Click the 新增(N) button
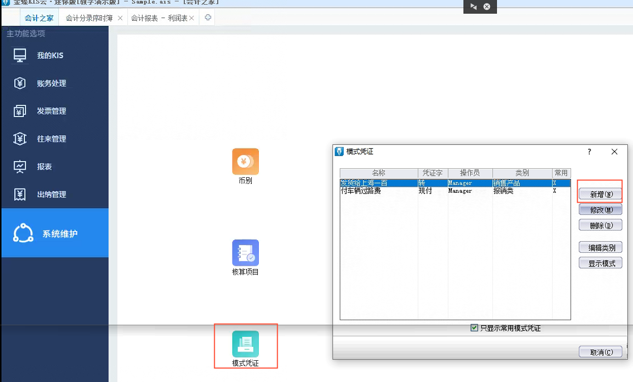The height and width of the screenshot is (382, 633). 601,194
